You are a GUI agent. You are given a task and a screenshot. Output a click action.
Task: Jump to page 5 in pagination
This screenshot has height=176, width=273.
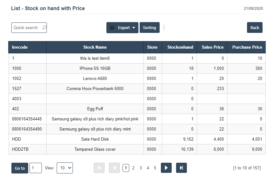pos(155,168)
